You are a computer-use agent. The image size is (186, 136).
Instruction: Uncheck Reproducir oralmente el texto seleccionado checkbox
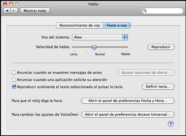14,87
